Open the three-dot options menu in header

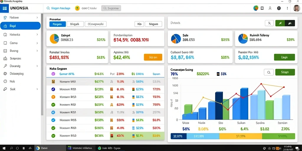coord(287,8)
